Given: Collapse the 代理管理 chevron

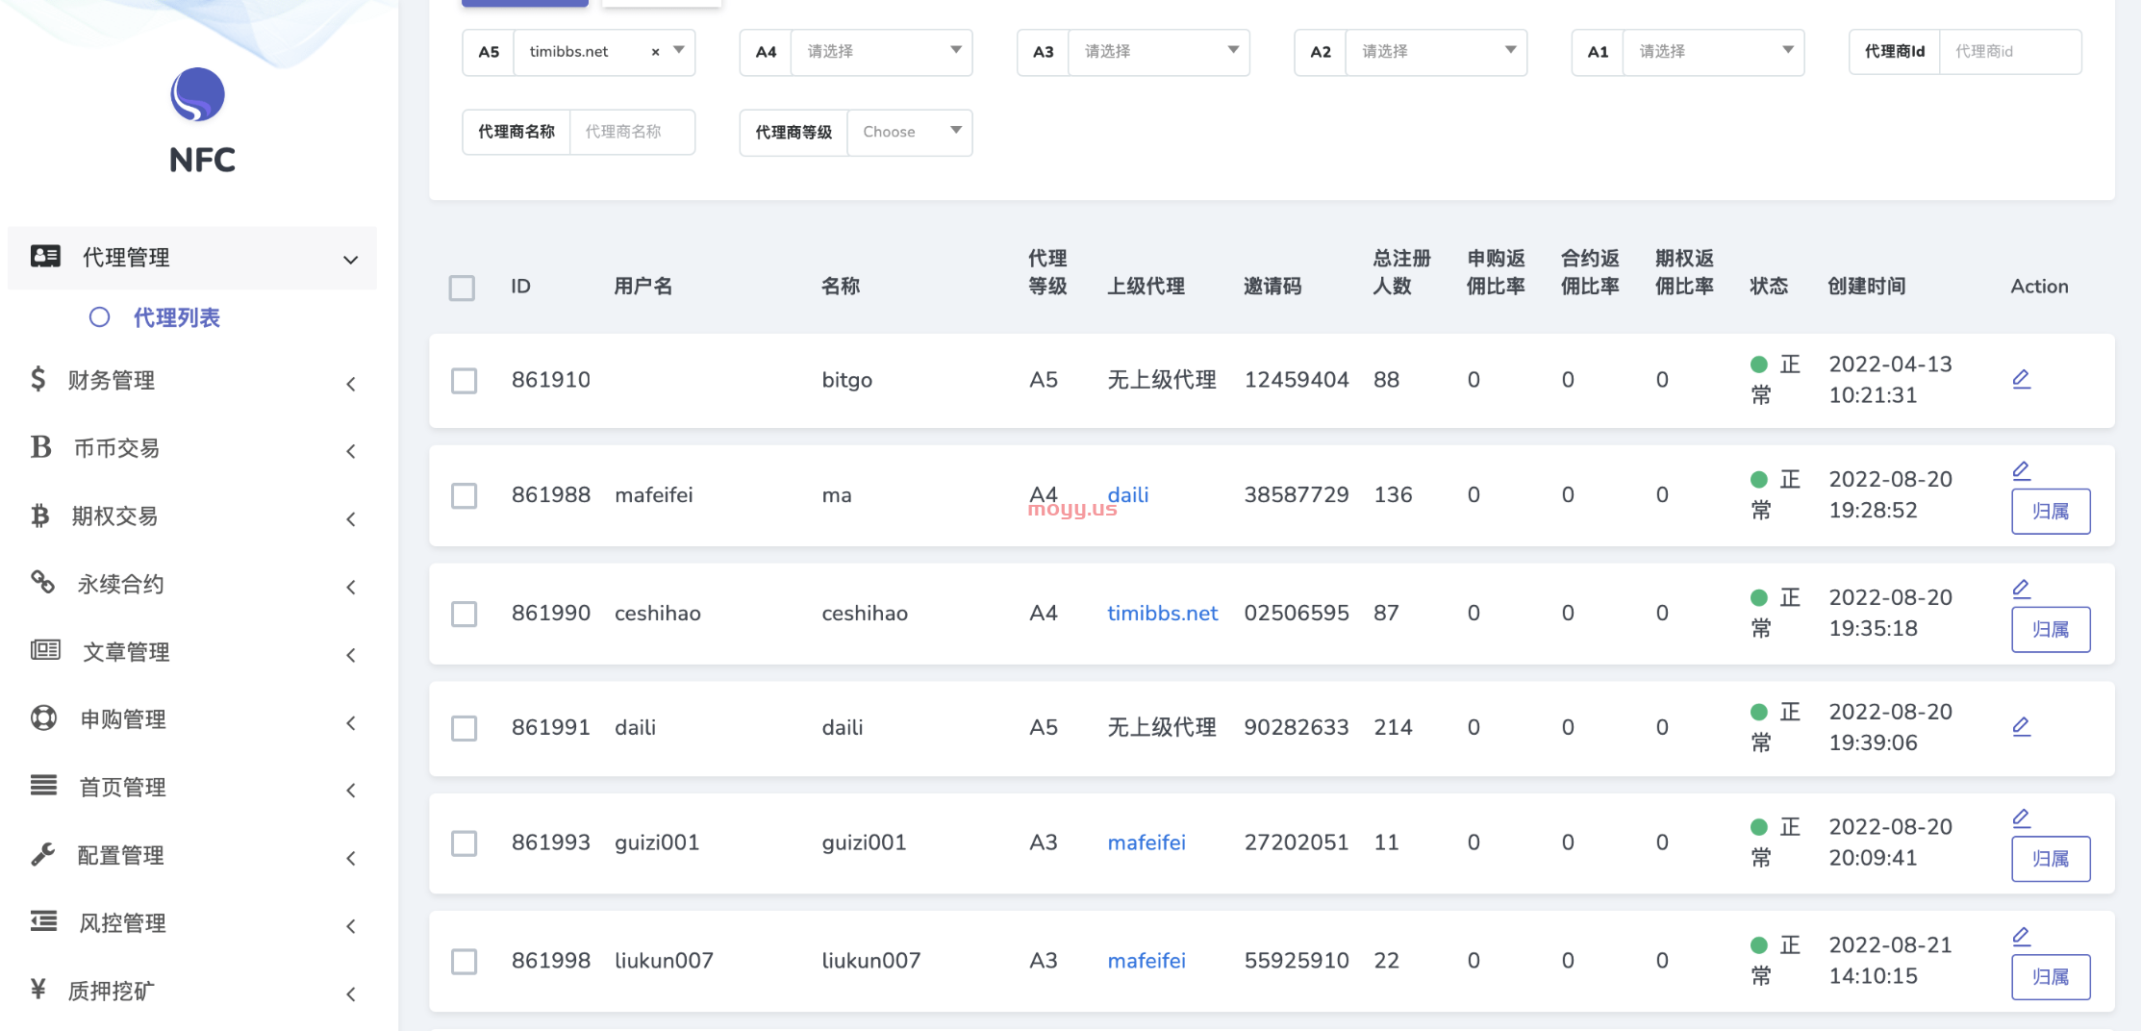Looking at the screenshot, I should click(351, 260).
